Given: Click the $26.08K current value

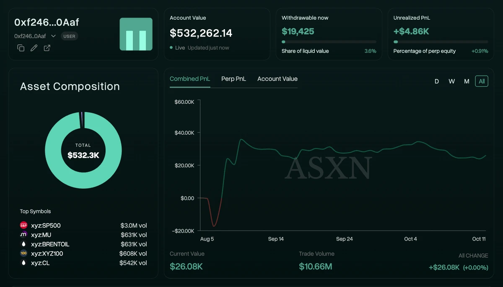Looking at the screenshot, I should pyautogui.click(x=186, y=266).
